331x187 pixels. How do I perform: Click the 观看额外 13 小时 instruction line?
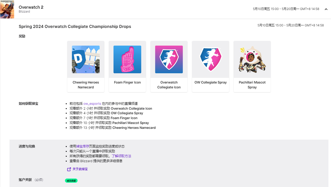[112, 128]
